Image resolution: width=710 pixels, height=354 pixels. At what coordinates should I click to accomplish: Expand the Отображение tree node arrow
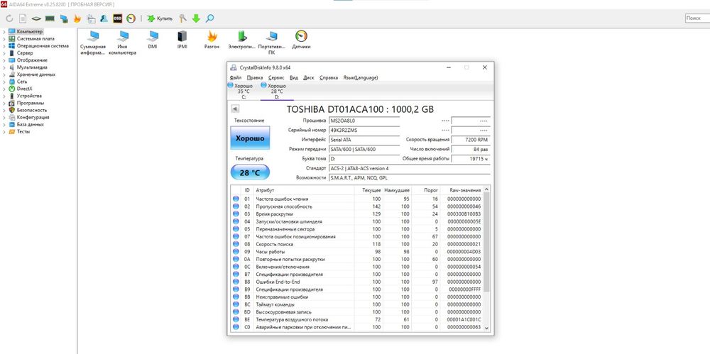point(4,60)
